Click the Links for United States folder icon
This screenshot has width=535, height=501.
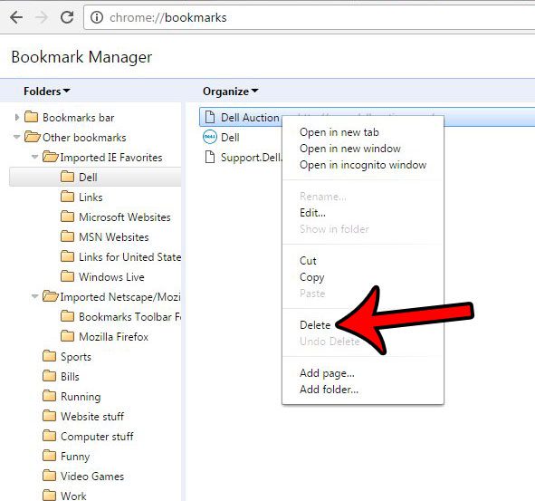(x=67, y=256)
